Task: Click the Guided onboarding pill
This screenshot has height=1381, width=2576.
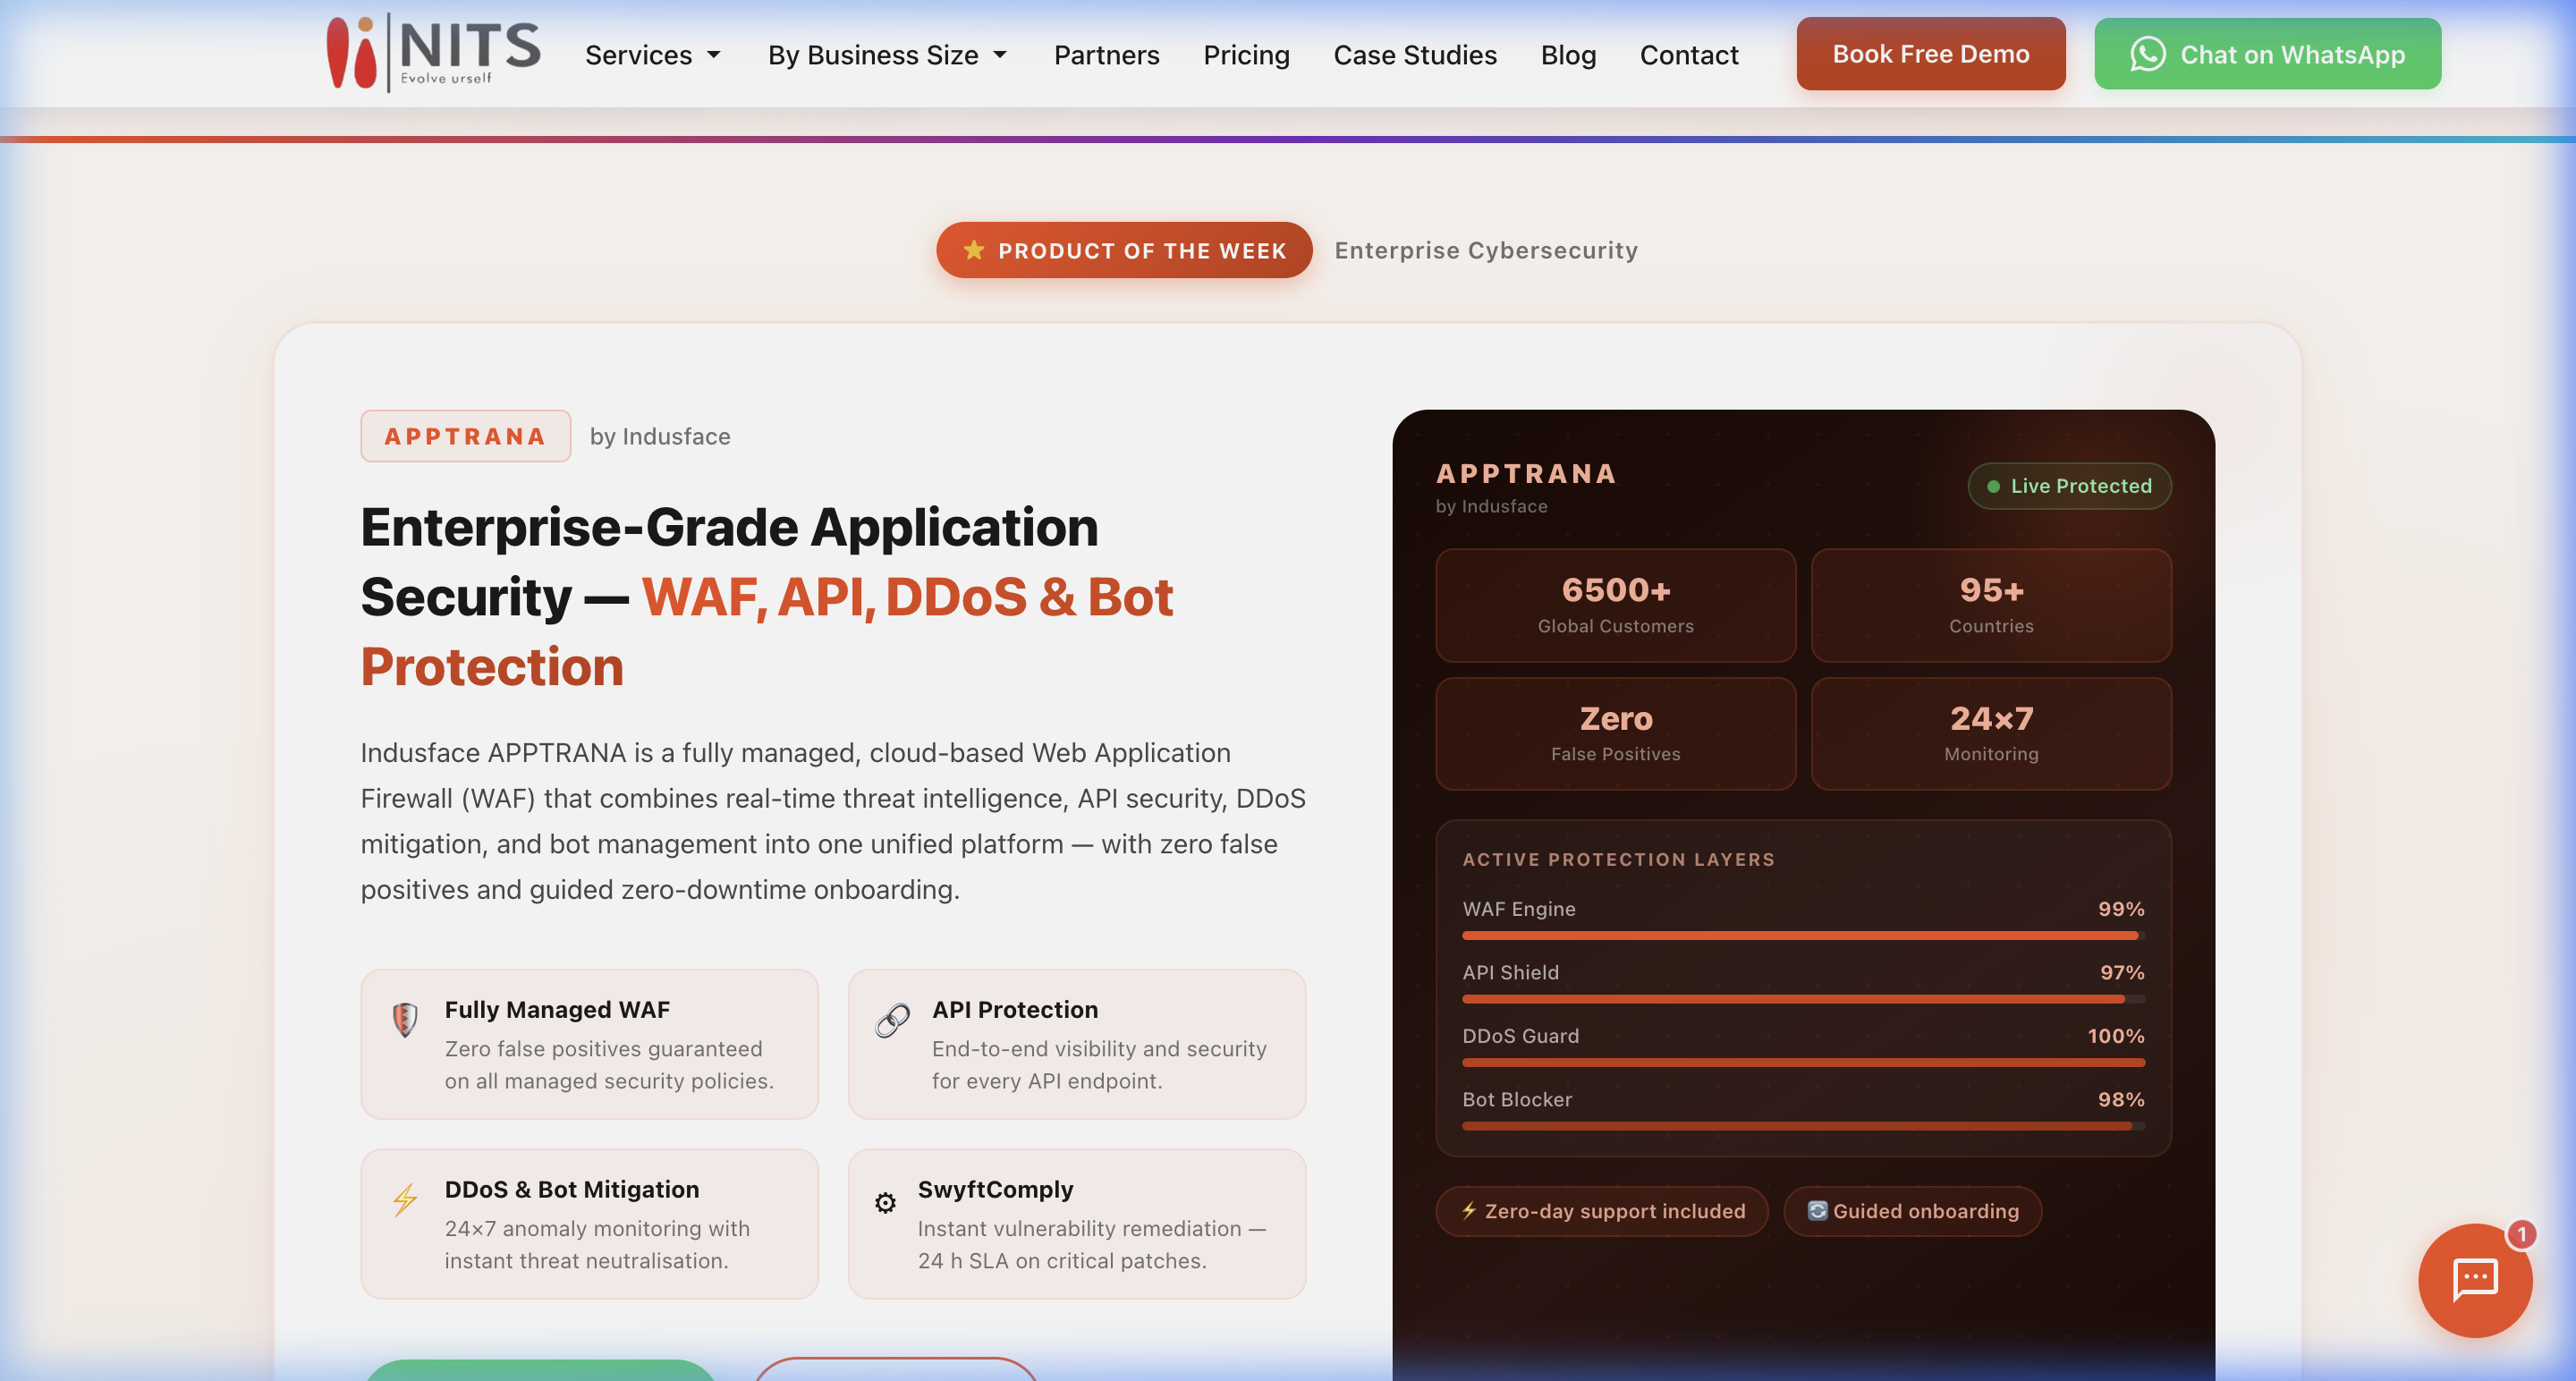Action: pos(1912,1211)
